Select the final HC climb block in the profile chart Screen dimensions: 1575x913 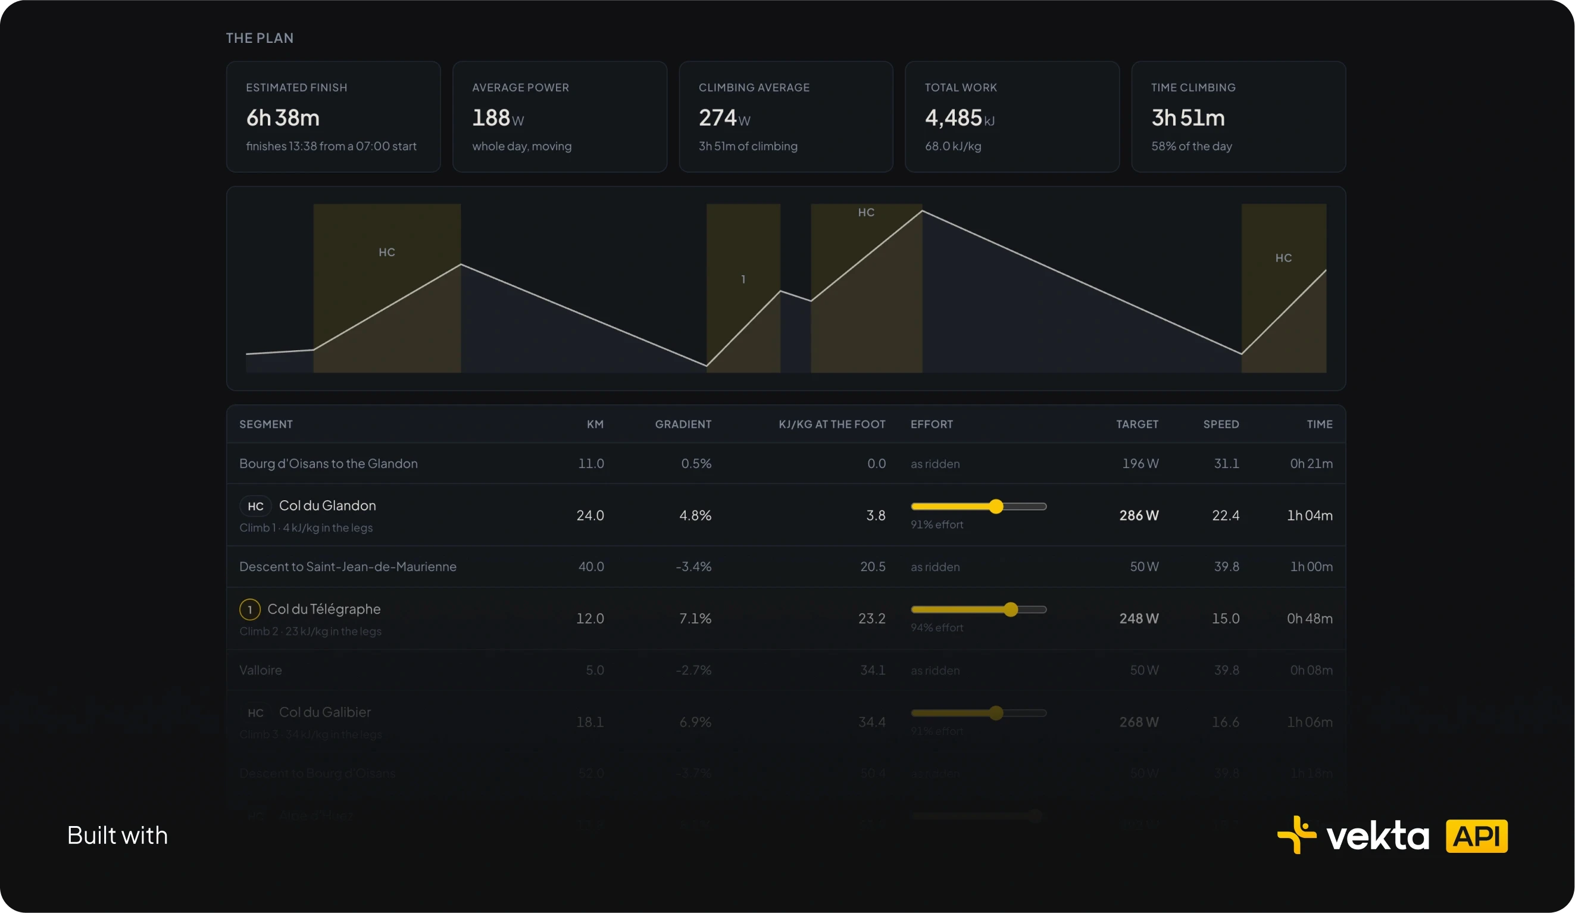click(x=1283, y=288)
